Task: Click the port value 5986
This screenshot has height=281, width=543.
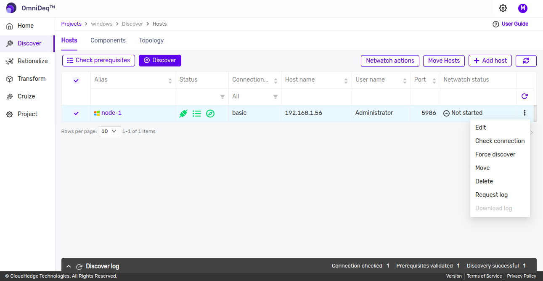Action: click(429, 113)
